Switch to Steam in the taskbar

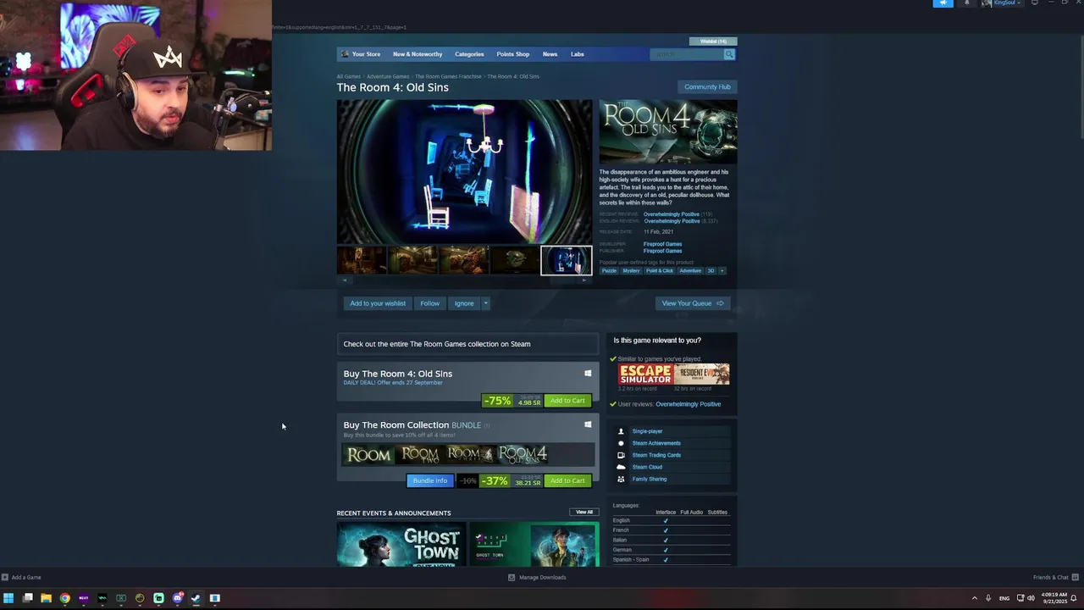(x=196, y=598)
